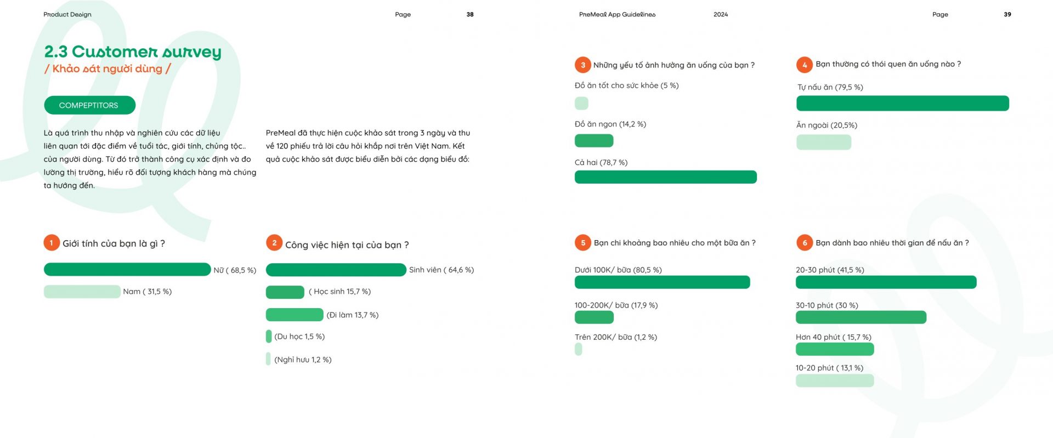The width and height of the screenshot is (1053, 438).
Task: Click the label Nam ( 31,5 %)
Action: pyautogui.click(x=148, y=292)
